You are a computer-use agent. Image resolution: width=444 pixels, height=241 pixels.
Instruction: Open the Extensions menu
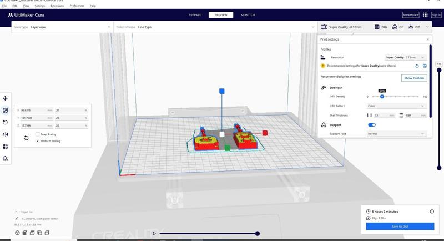pyautogui.click(x=57, y=6)
